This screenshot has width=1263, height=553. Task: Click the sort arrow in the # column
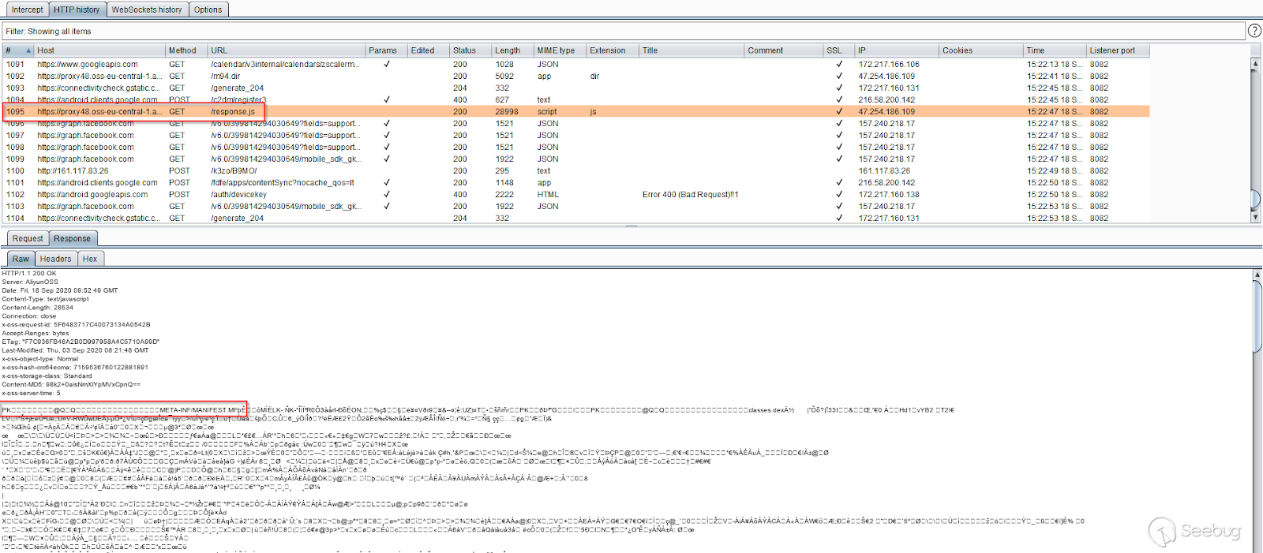(x=28, y=50)
